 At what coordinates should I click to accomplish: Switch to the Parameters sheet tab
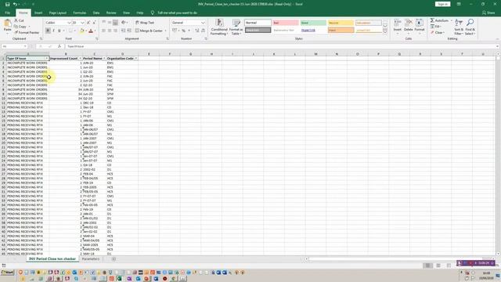[91, 259]
